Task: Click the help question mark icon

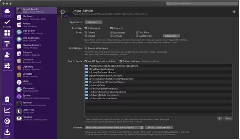Action: tap(234, 12)
